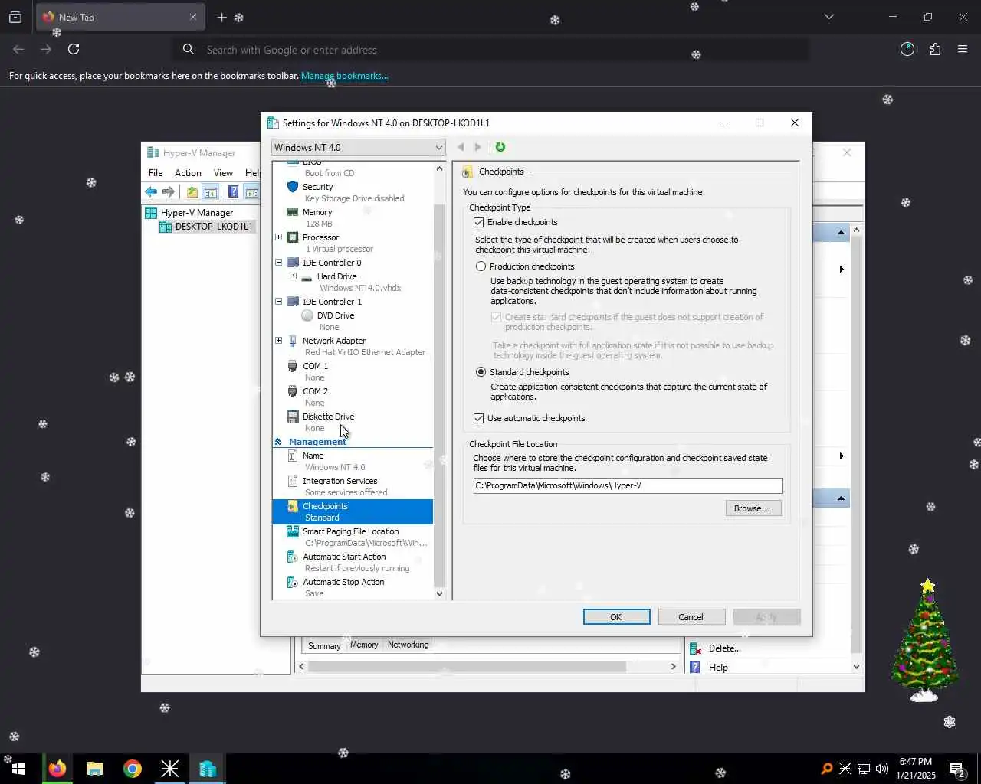This screenshot has height=784, width=981.
Task: Click the horizontal scrollbar in Hyper-V Manager details
Action: (487, 667)
